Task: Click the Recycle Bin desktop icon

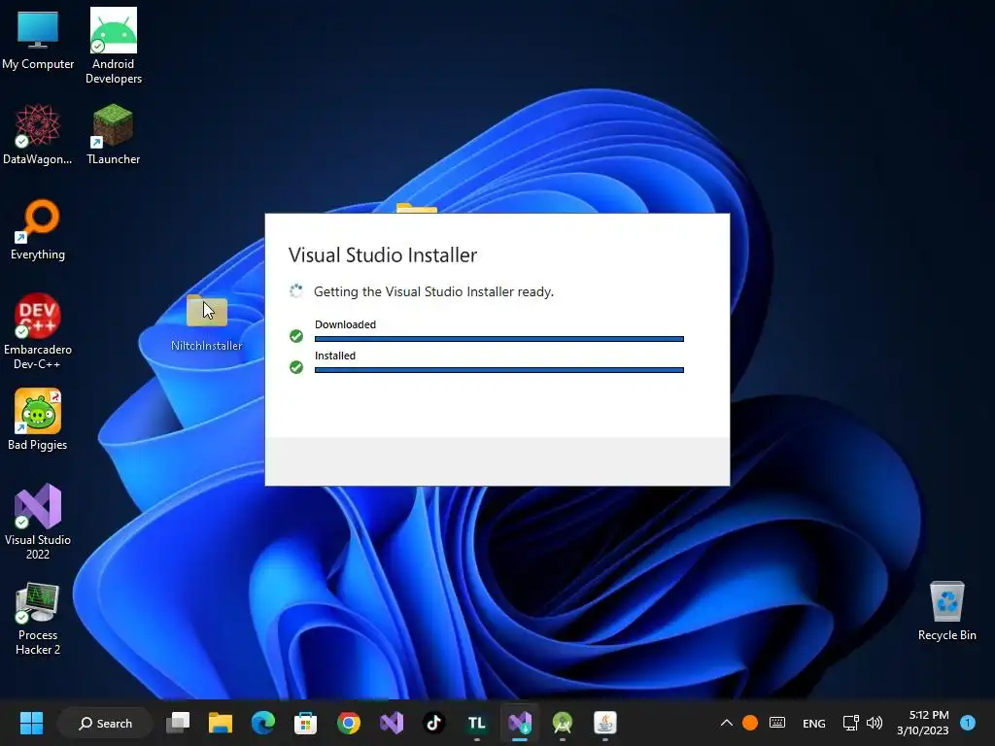Action: tap(946, 610)
